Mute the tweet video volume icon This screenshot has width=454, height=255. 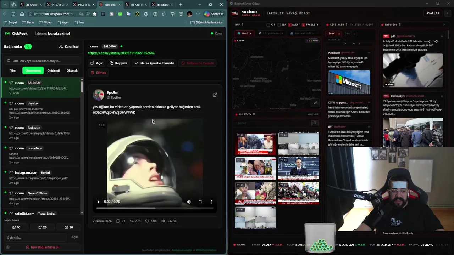pyautogui.click(x=189, y=202)
